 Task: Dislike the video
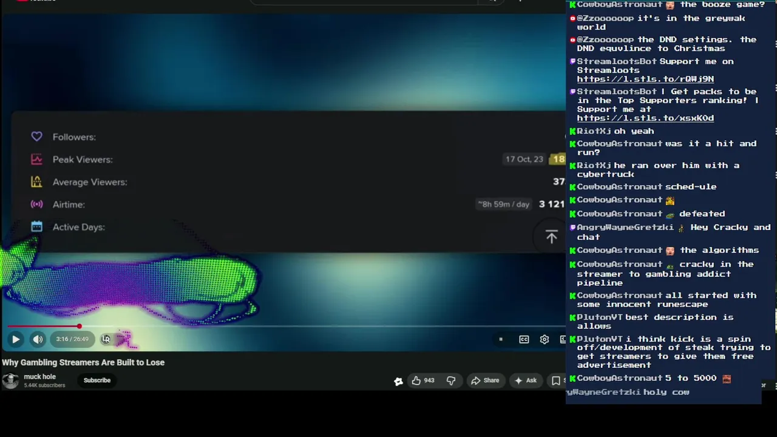[451, 381]
